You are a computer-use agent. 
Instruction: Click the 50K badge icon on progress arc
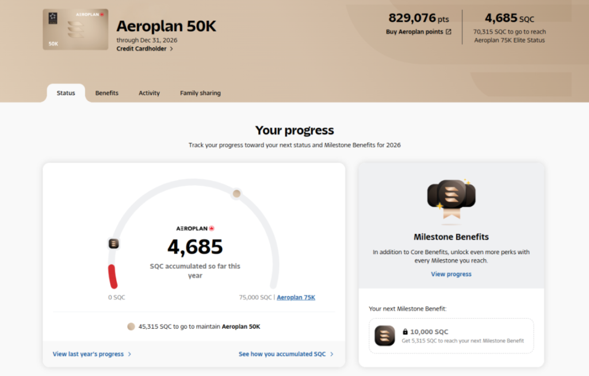pyautogui.click(x=114, y=244)
